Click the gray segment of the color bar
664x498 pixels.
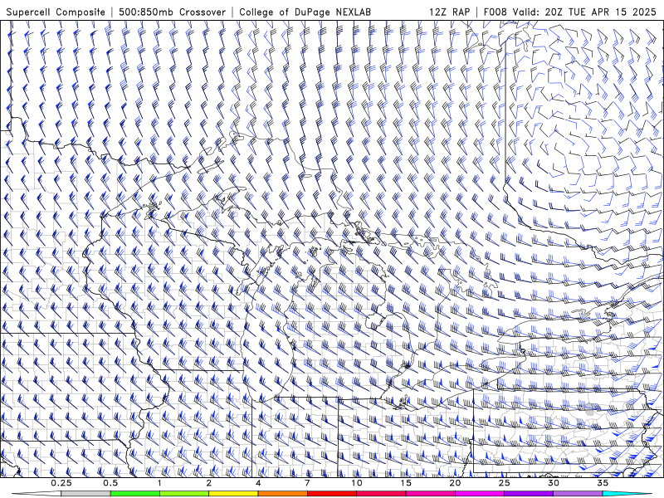86,494
